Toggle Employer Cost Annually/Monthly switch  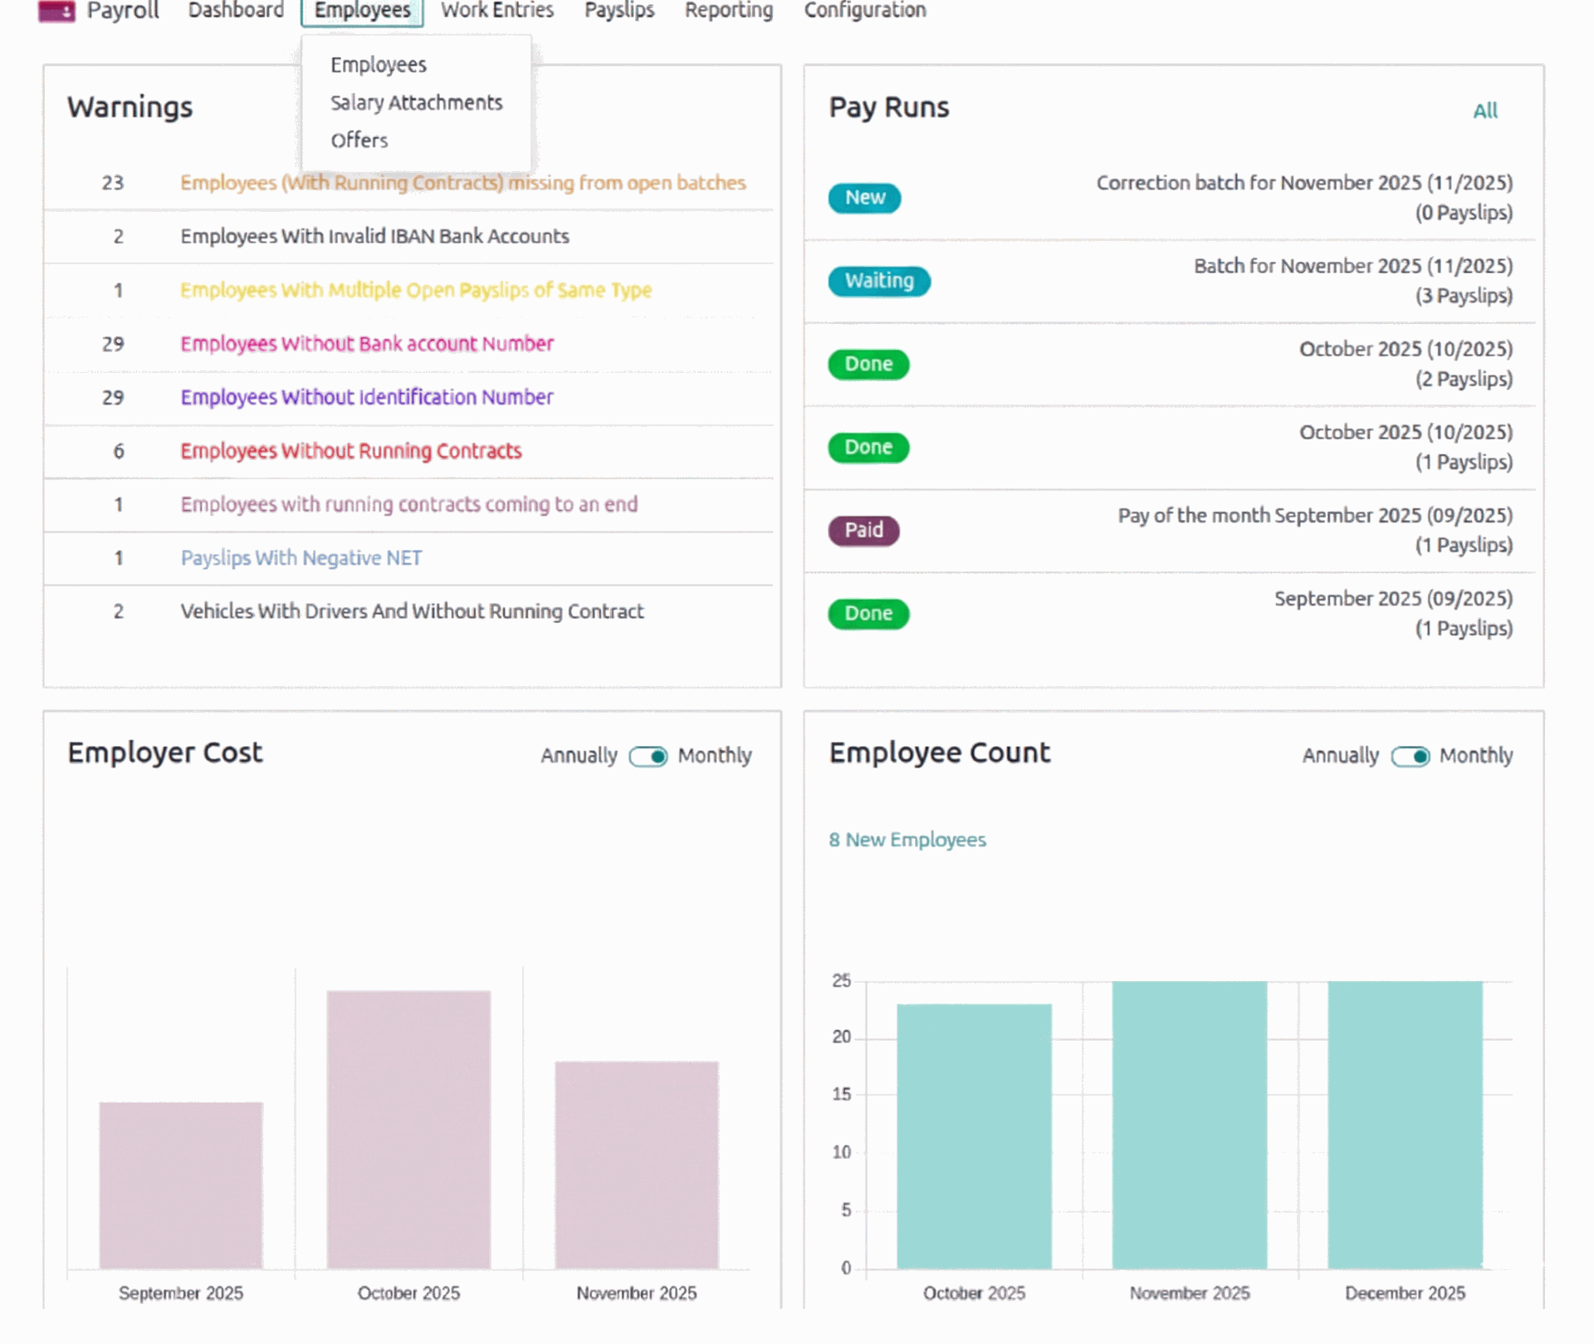point(648,756)
